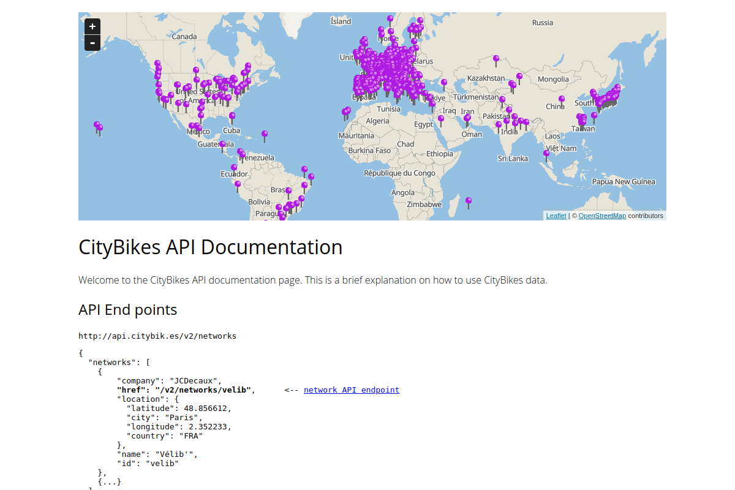Click the http://api.citybik.es/v2/networks URL text
The image size is (735, 490).
[157, 336]
